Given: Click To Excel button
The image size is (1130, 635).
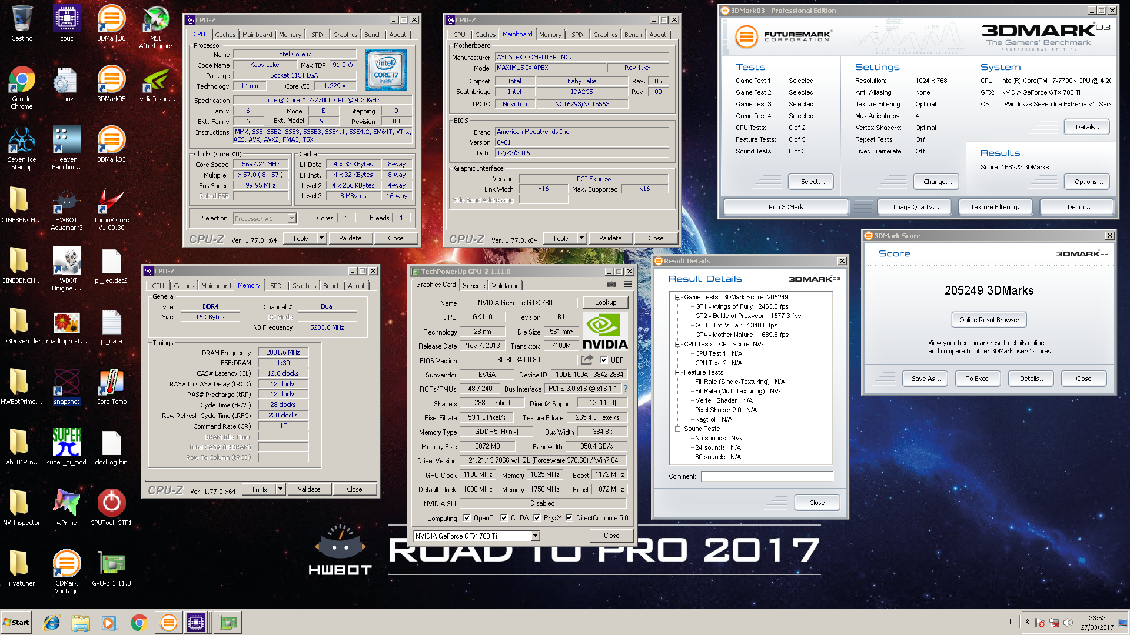Looking at the screenshot, I should point(978,379).
